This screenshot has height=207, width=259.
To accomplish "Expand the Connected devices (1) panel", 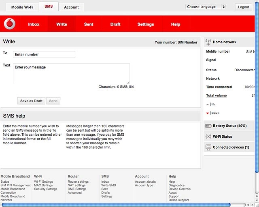I will point(229,147).
